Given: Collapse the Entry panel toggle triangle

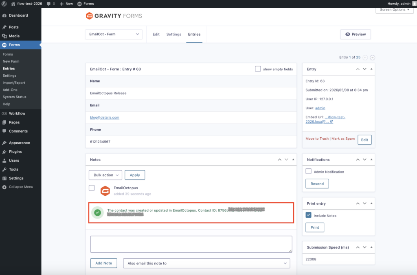Looking at the screenshot, I should pyautogui.click(x=371, y=69).
